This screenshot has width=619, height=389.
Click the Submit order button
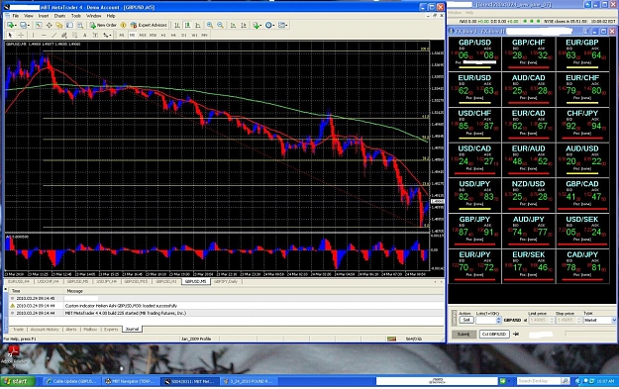pos(464,334)
